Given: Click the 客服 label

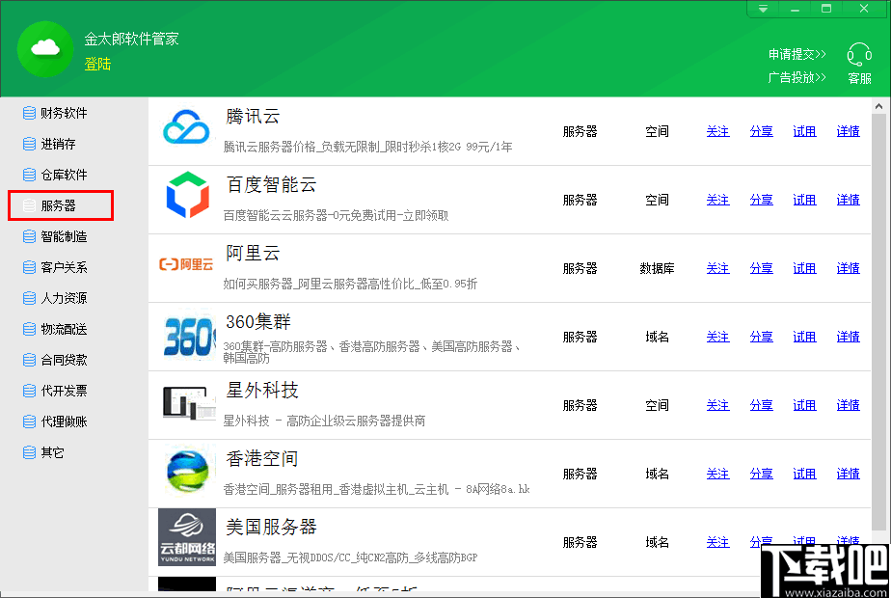Looking at the screenshot, I should pos(859,78).
